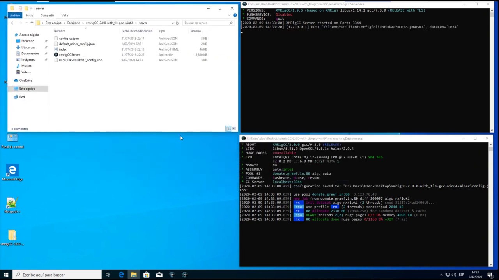Select Este equipo in the breadcrumb path
The height and width of the screenshot is (280, 499).
tap(53, 23)
